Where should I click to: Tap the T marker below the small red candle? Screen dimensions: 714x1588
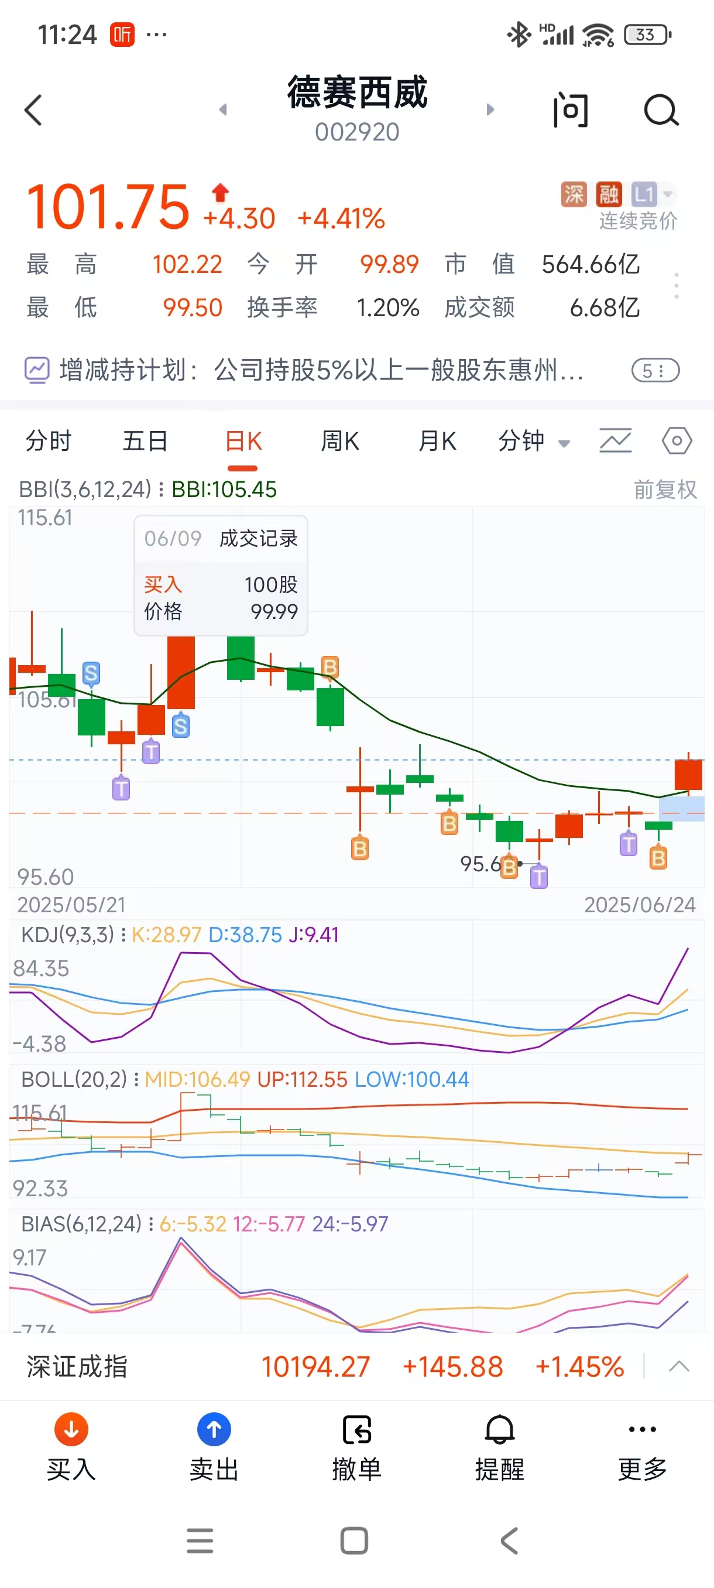[151, 751]
